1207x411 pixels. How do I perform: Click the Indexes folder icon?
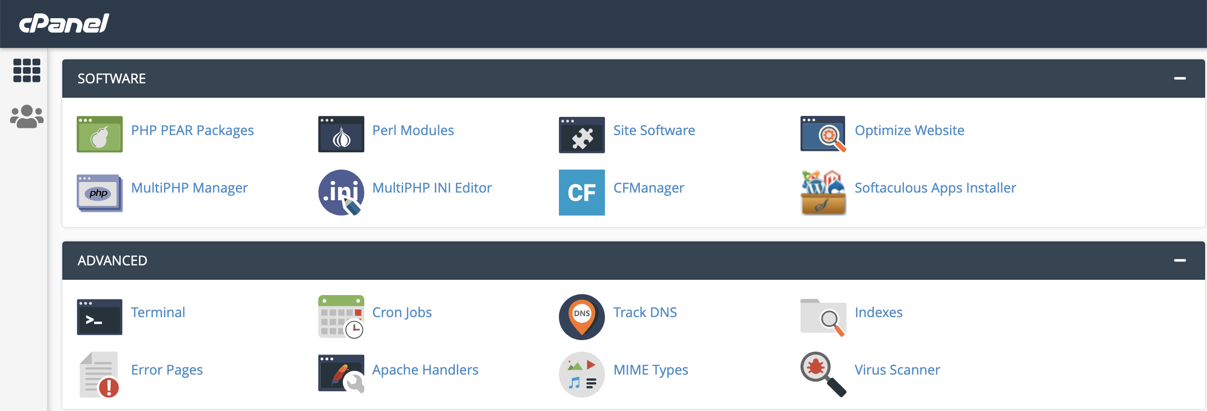[824, 317]
